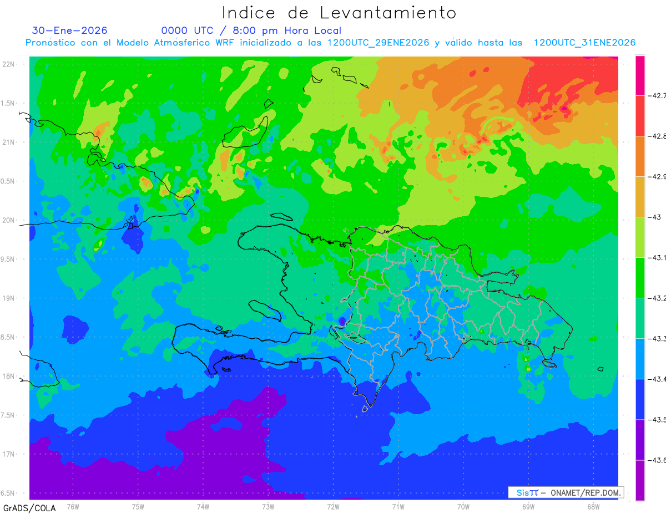Click the '19N' latitude label
The height and width of the screenshot is (514, 666).
click(9, 298)
